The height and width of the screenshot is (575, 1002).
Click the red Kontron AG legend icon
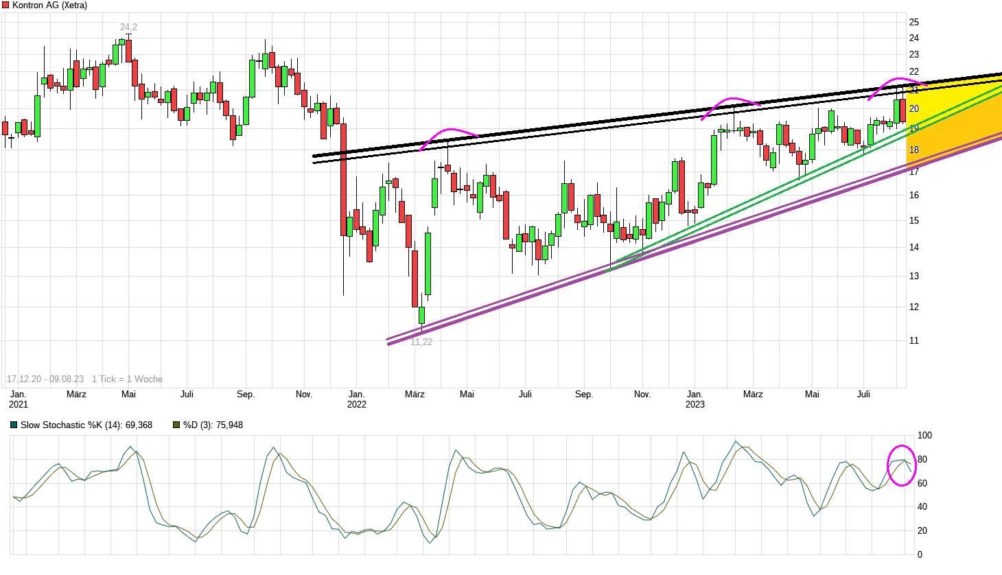5,5
